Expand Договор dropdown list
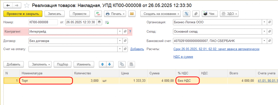 click(120, 41)
